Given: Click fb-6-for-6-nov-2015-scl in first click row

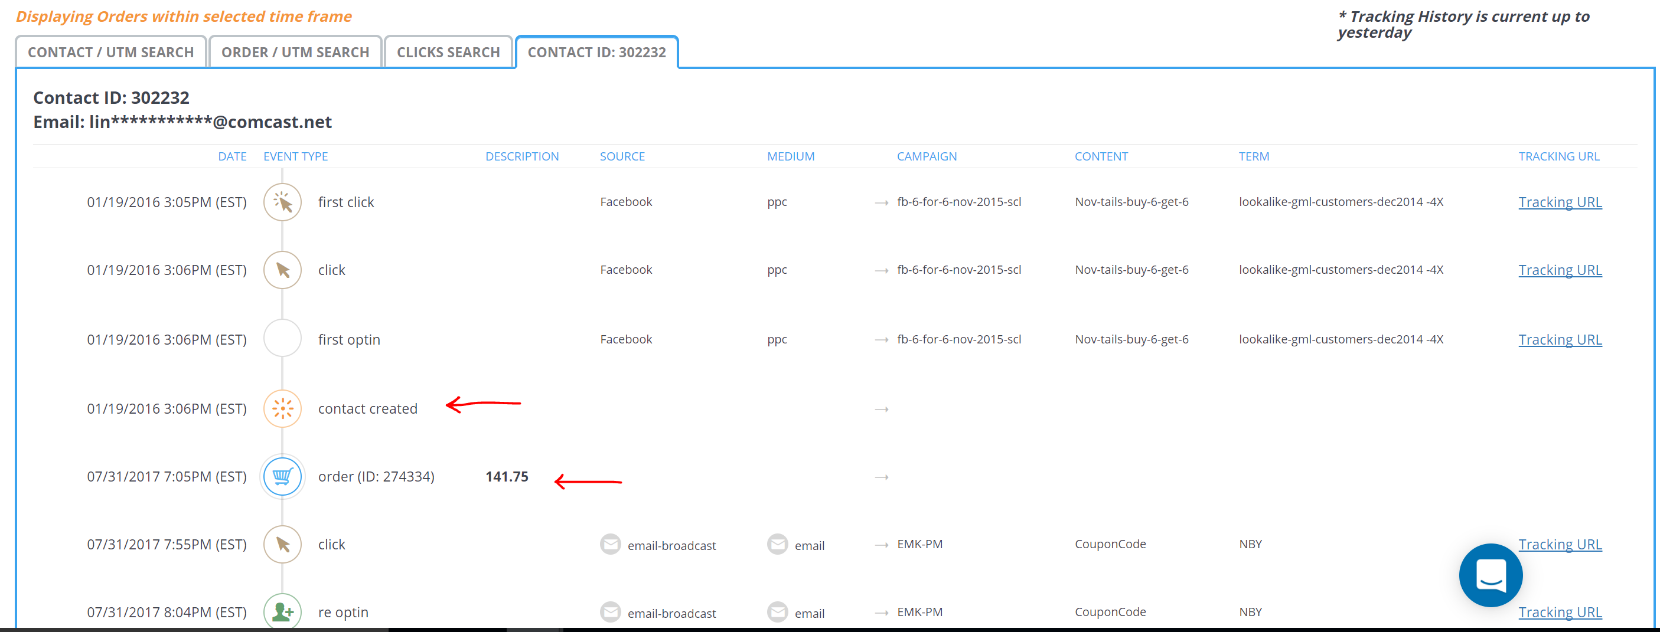Looking at the screenshot, I should click(x=959, y=202).
